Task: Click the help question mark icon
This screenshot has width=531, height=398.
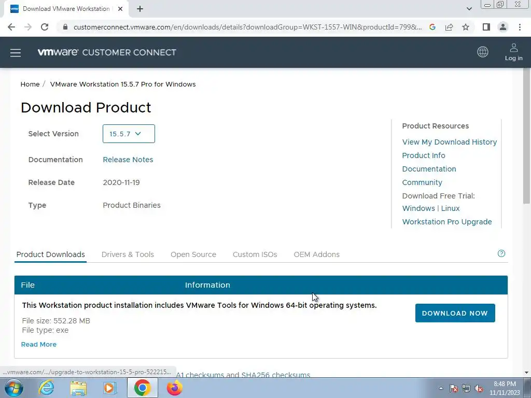Action: (501, 253)
